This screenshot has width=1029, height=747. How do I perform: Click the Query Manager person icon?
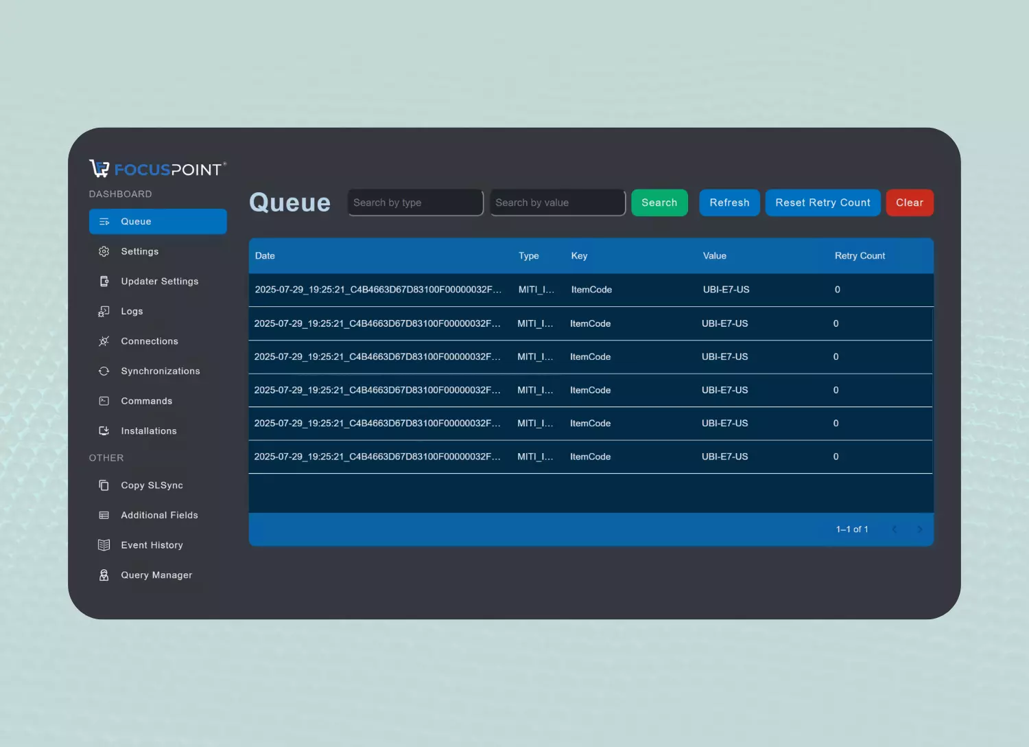(x=104, y=575)
